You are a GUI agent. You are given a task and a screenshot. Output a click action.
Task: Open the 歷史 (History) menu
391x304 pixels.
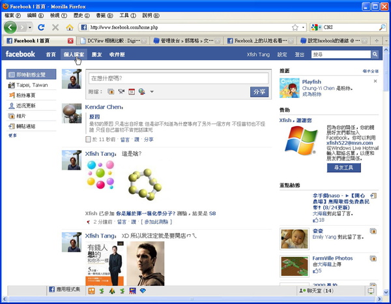(81, 16)
